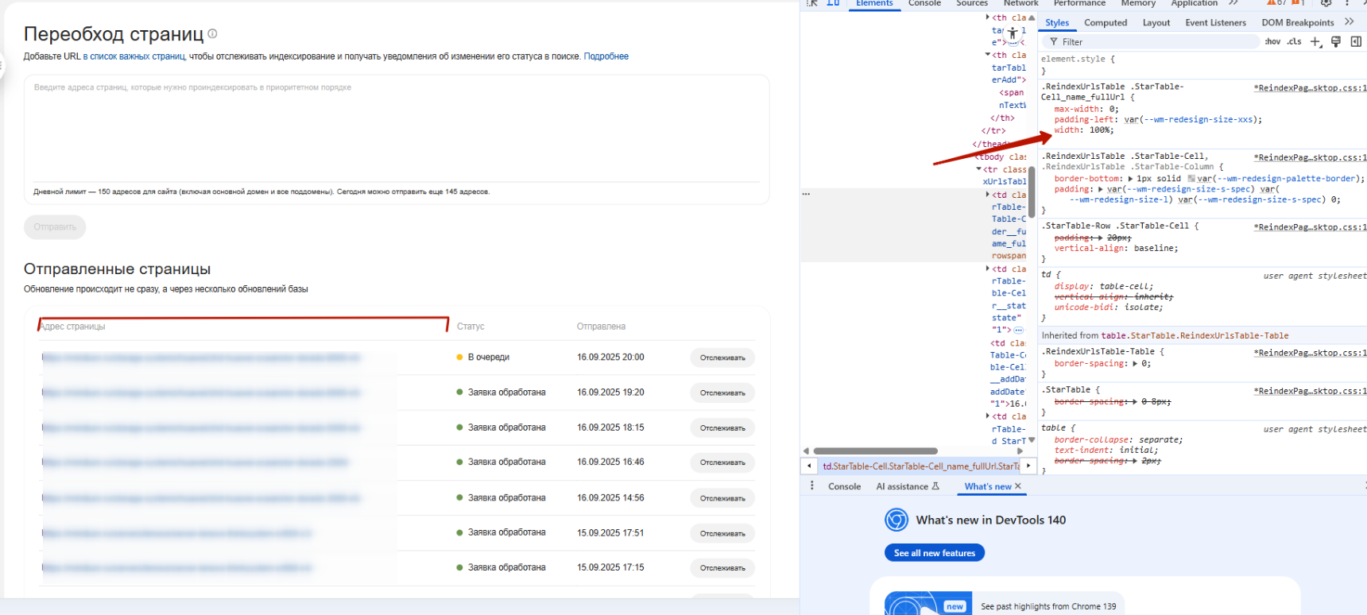Click the border color swatch in border-bottom
The width and height of the screenshot is (1367, 615).
(x=1191, y=179)
